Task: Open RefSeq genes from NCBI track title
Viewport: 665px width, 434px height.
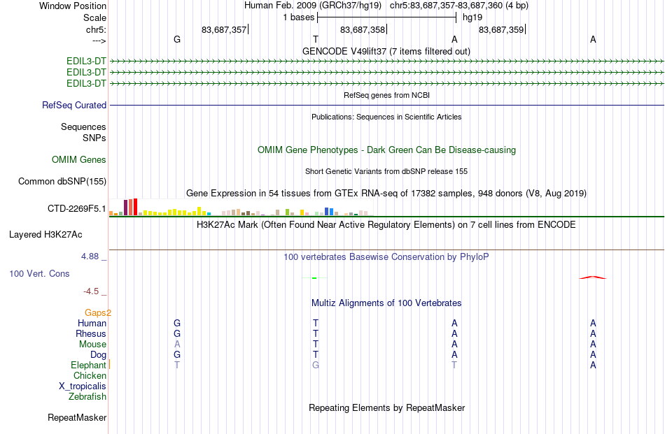Action: click(x=386, y=95)
